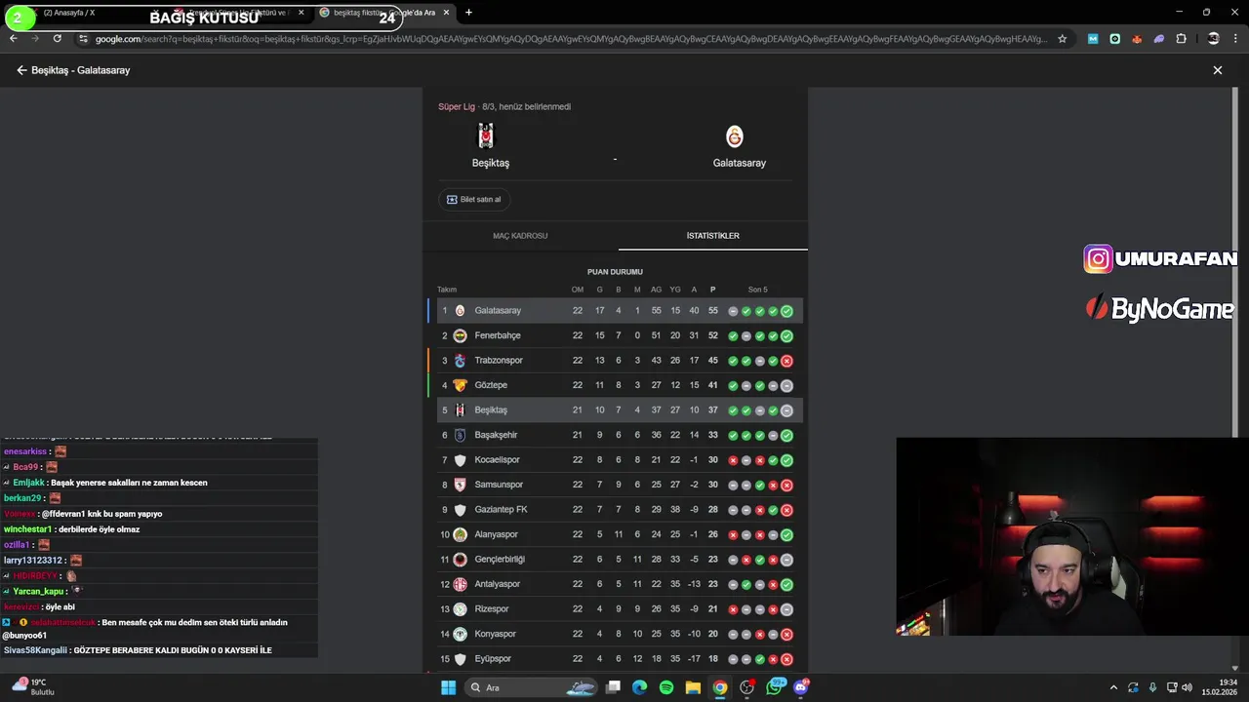The width and height of the screenshot is (1249, 702).
Task: Reload the page in Chrome
Action: (58, 39)
